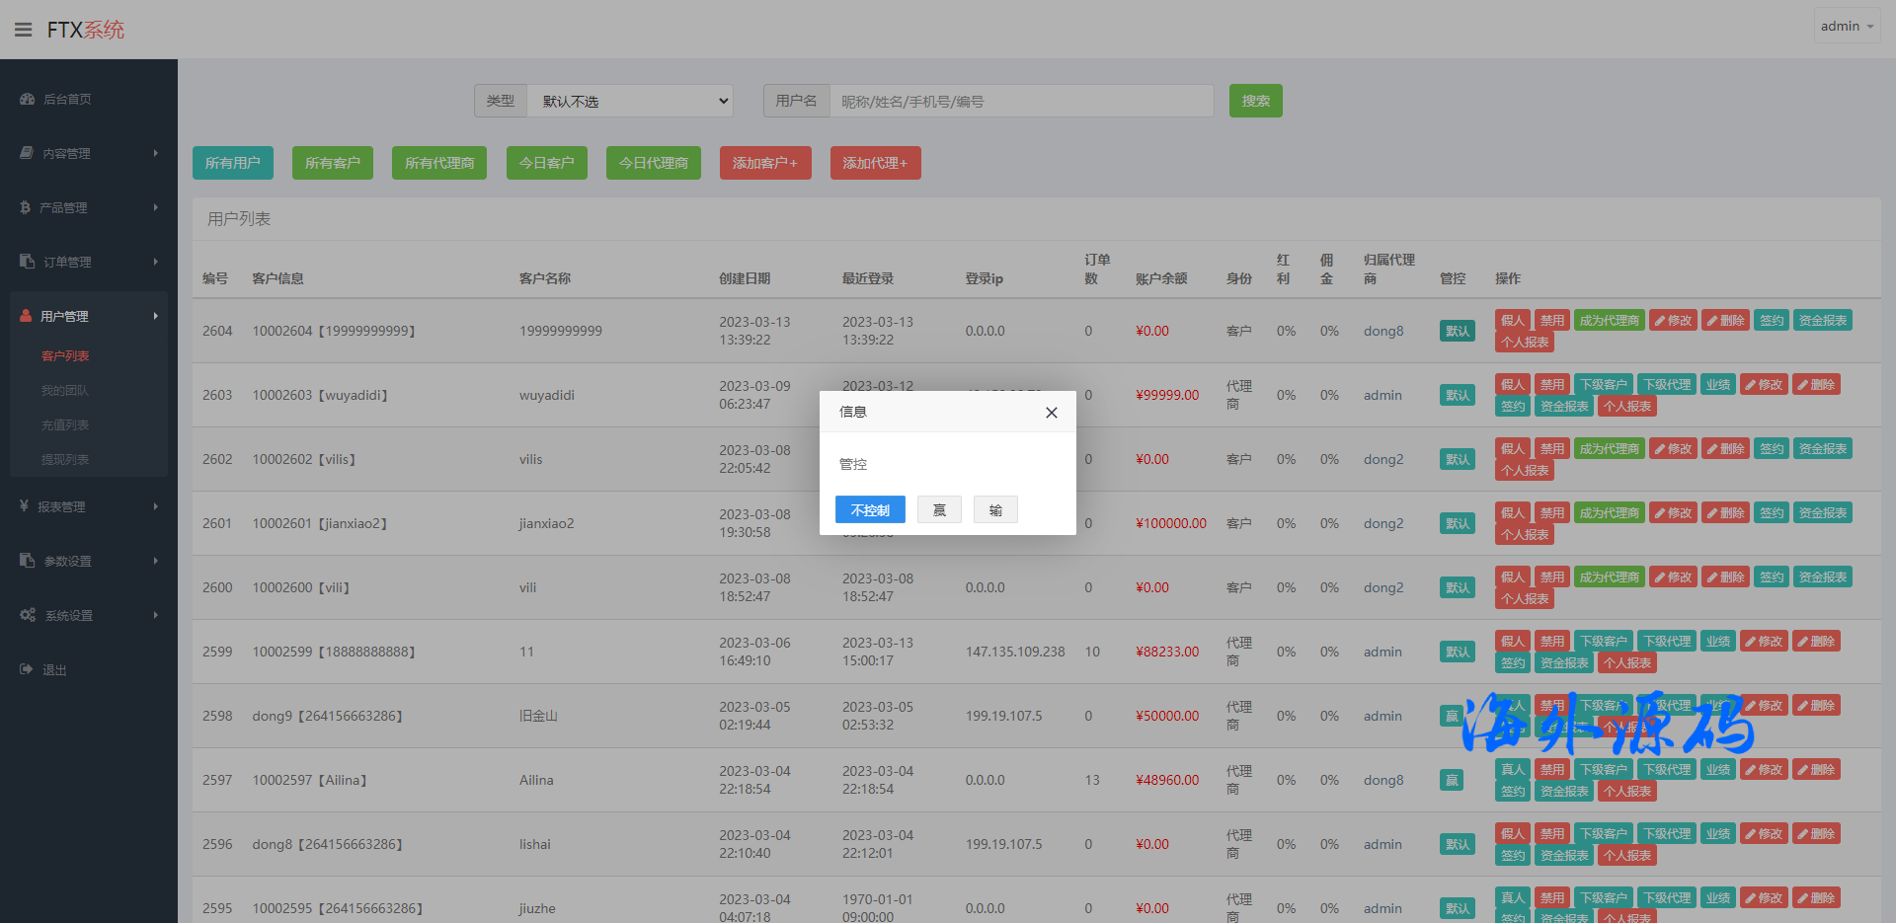Screen dimensions: 1896x923
Task: Click the hamburger menu icon
Action: (24, 30)
